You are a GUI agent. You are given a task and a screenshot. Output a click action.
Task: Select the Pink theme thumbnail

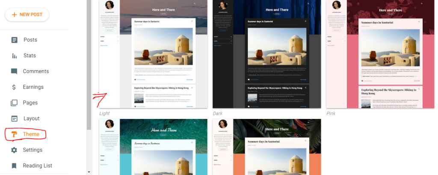380,54
